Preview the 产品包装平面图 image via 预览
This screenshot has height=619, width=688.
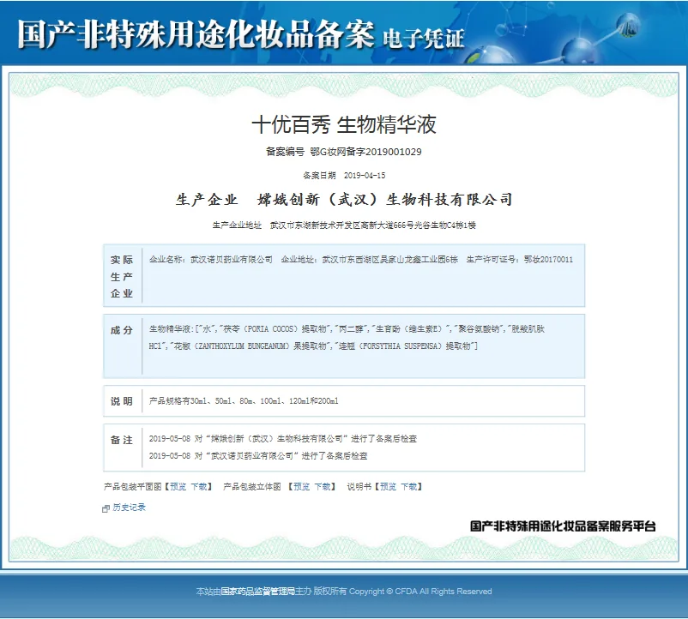point(178,487)
